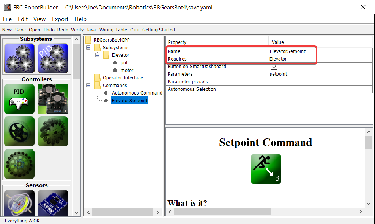This screenshot has height=224, width=375.
Task: Collapse the Elevator tree node
Action: click(98, 55)
